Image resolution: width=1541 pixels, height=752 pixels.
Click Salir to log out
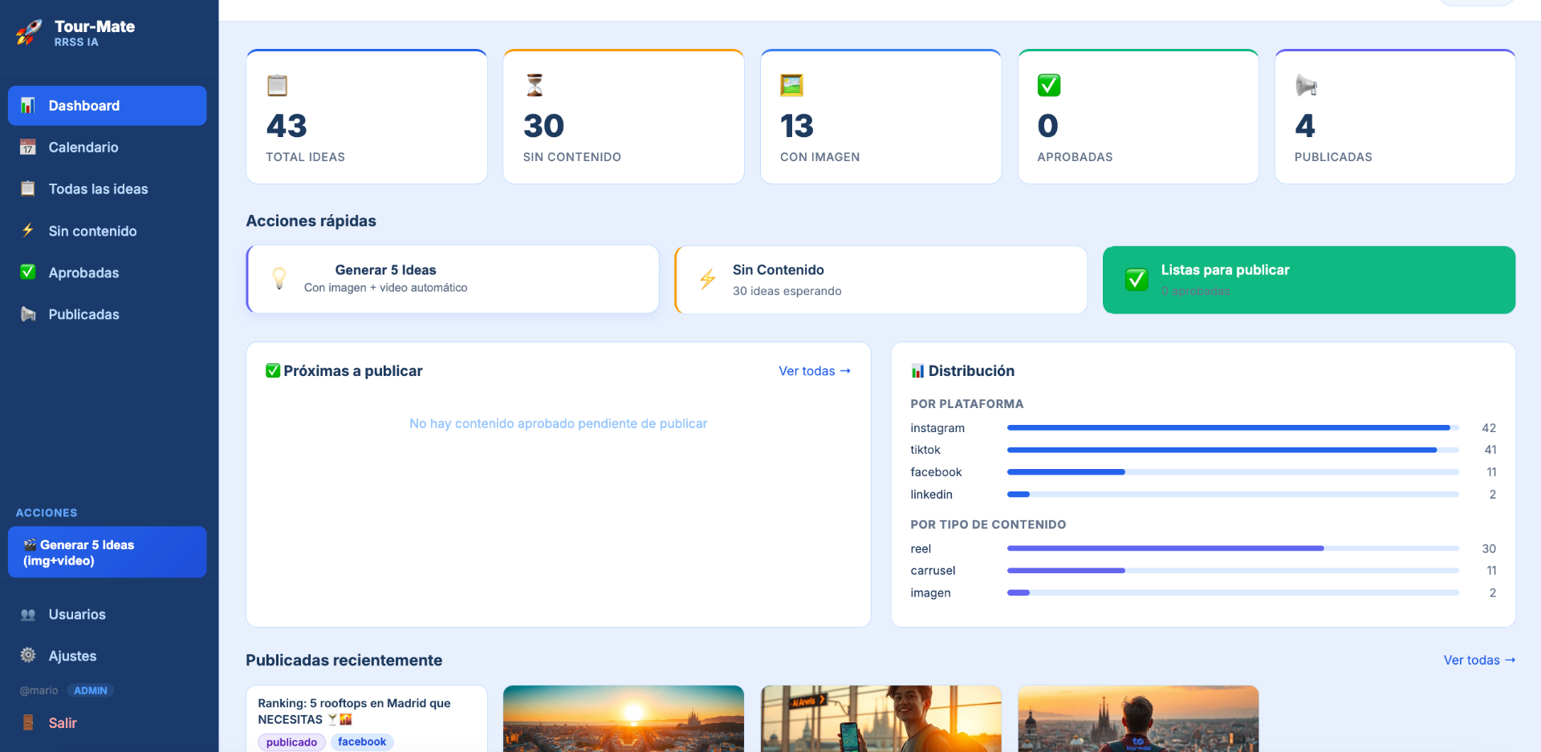point(108,723)
